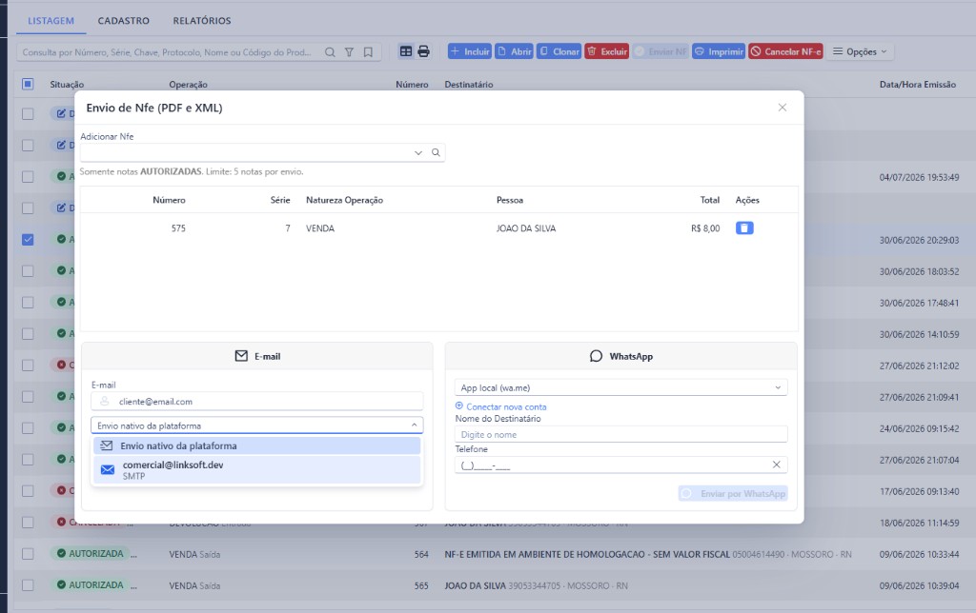Screen dimensions: 976x613
Task: Click the search magnifier in the consulta bar
Action: (x=330, y=52)
